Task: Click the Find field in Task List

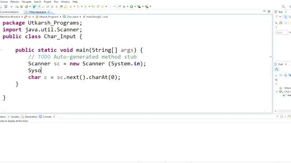Action: (282, 33)
